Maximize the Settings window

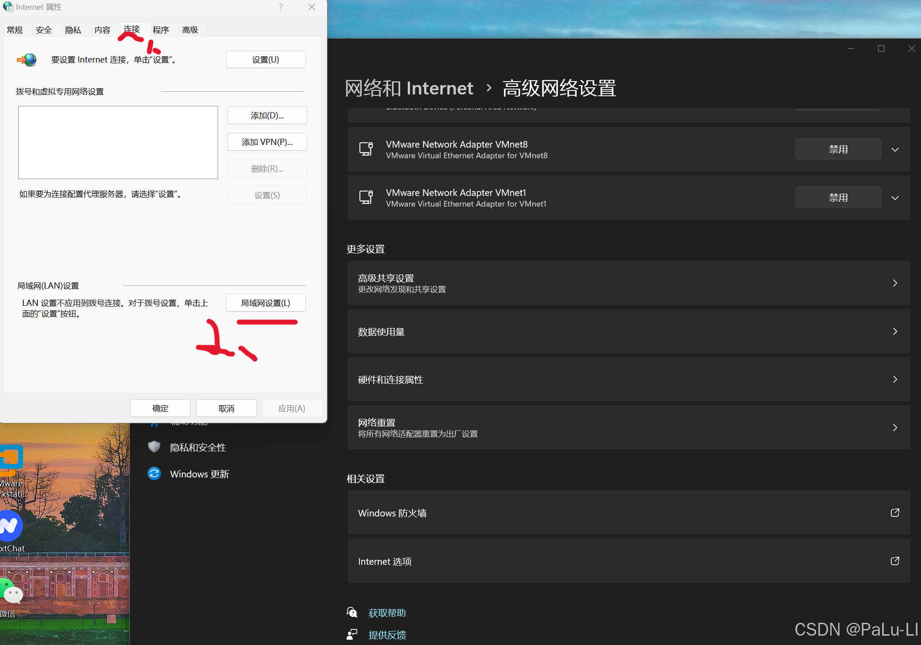click(881, 49)
